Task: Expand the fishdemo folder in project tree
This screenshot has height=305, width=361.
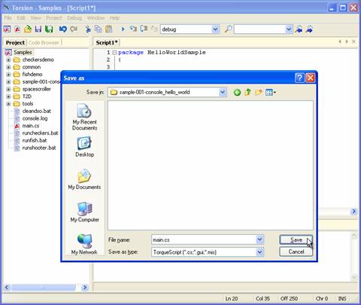Action: [x=8, y=75]
